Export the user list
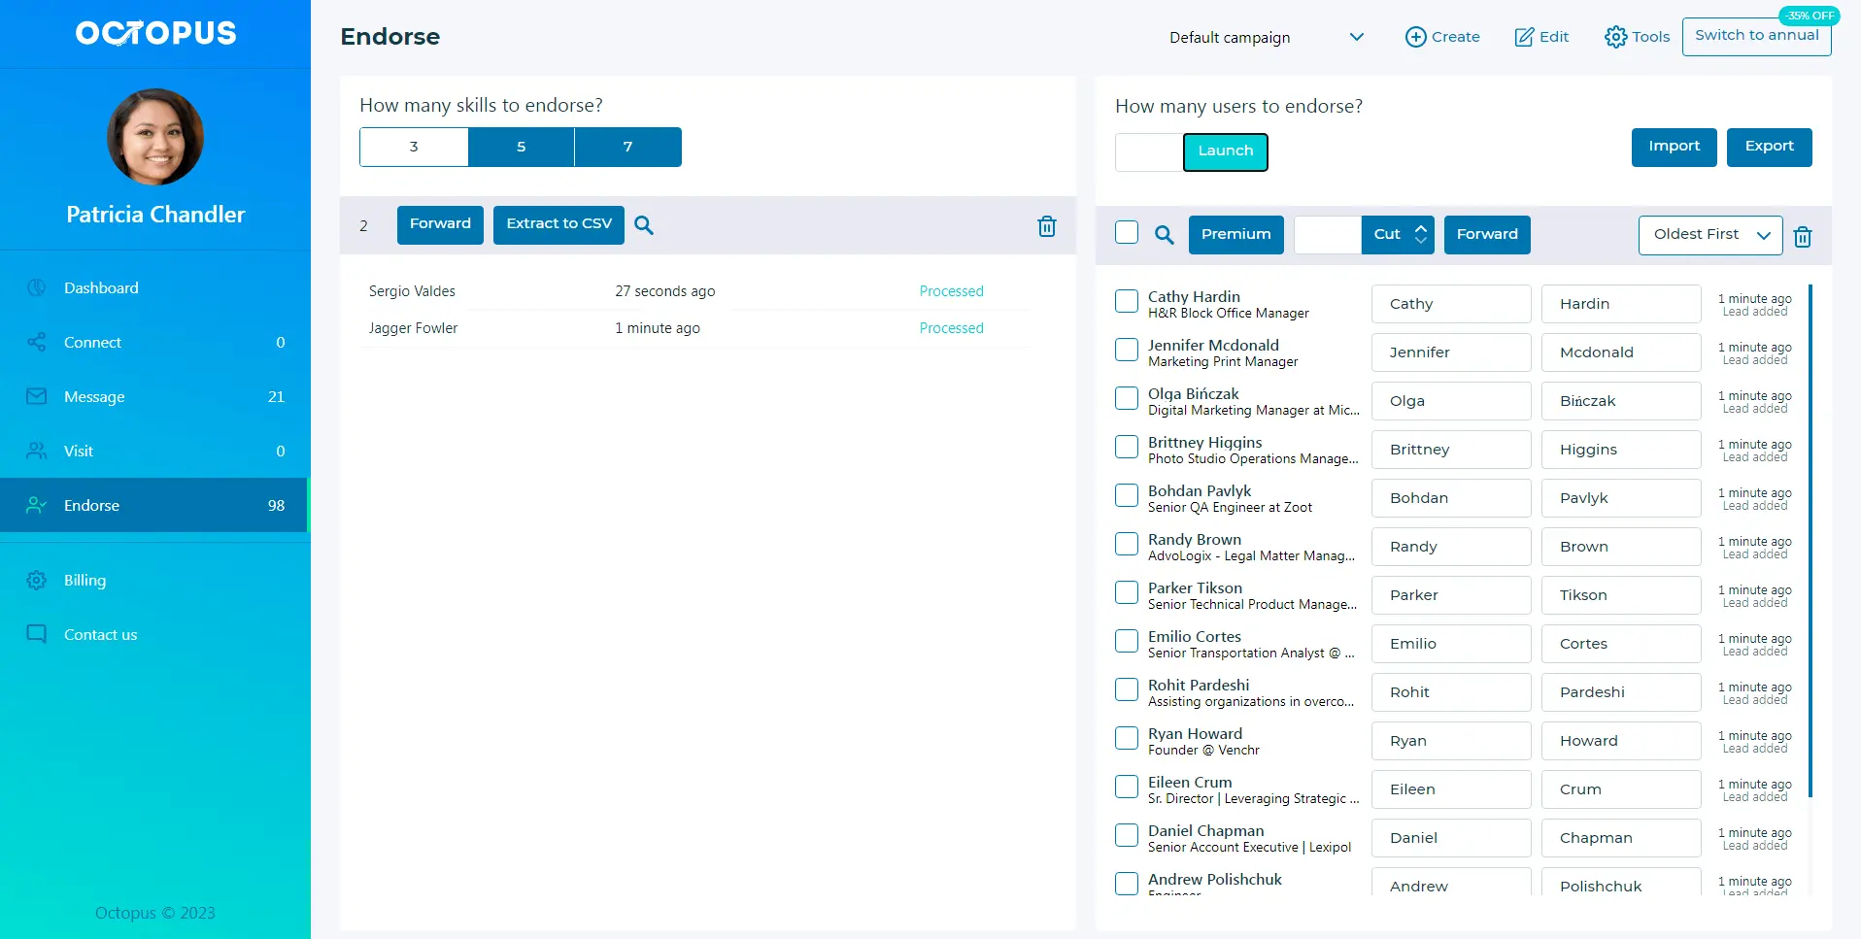 point(1769,147)
